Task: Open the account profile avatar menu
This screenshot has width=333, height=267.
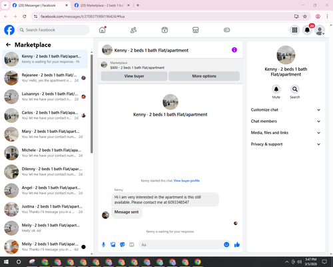Action: 320,30
